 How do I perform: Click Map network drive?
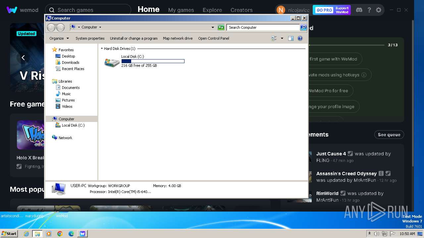(x=178, y=38)
